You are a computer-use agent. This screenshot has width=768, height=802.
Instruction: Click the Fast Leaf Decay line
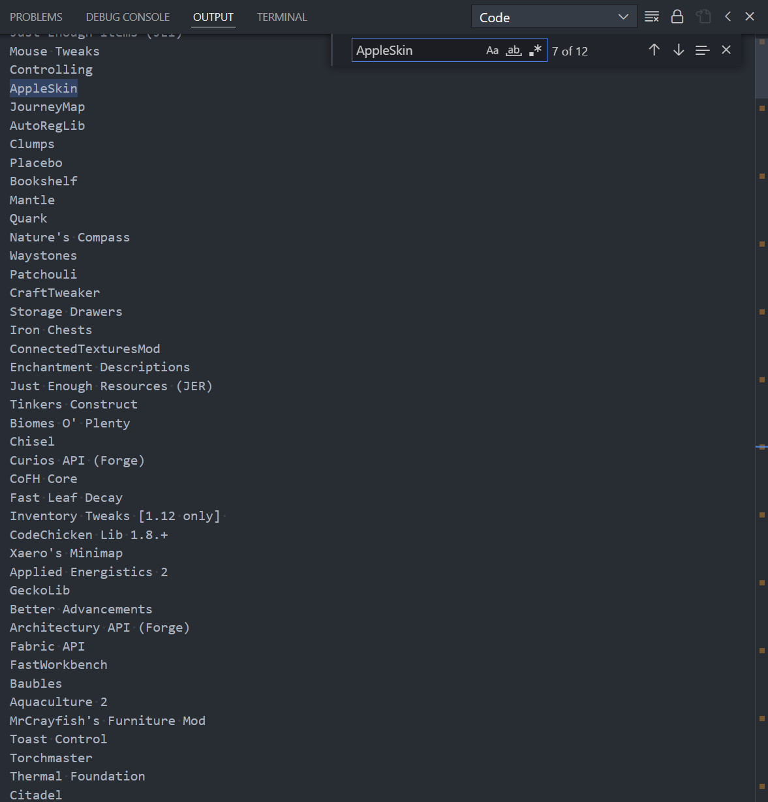66,497
